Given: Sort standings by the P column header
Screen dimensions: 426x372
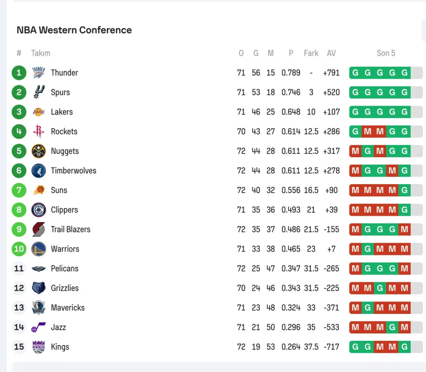Looking at the screenshot, I should pos(291,53).
